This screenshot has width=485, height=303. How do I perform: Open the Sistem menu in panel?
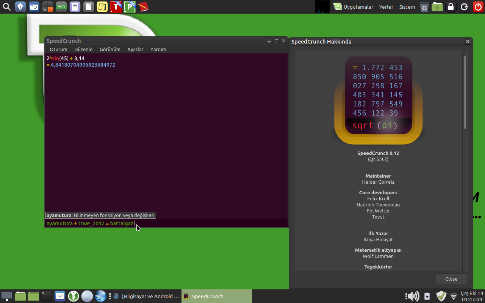407,7
